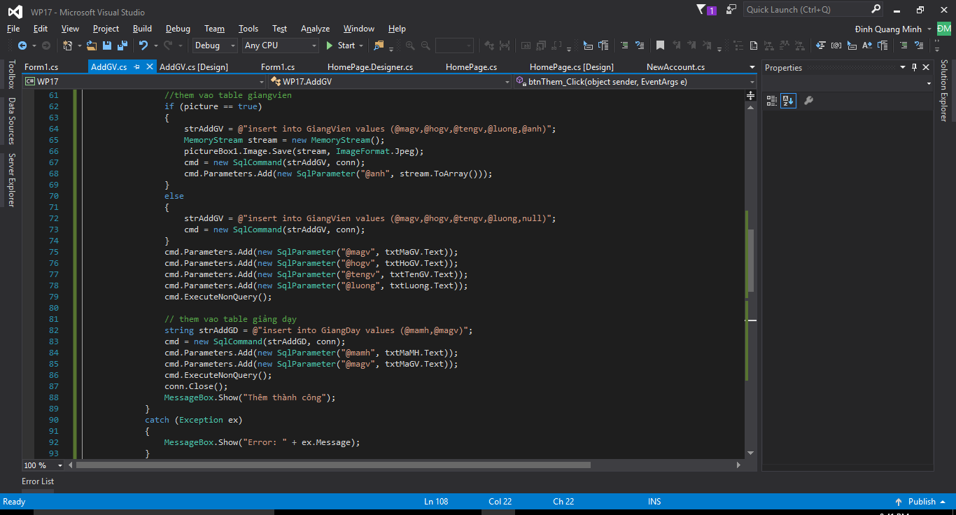956x515 pixels.
Task: Click the Undo icon in toolbar
Action: (x=143, y=45)
